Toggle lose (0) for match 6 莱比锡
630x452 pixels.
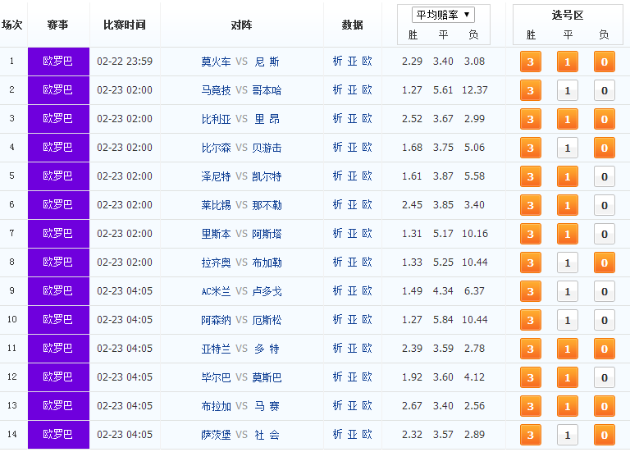coord(605,205)
